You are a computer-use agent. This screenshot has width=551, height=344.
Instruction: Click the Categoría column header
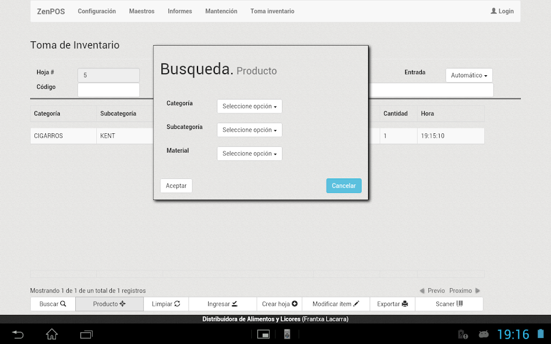63,113
